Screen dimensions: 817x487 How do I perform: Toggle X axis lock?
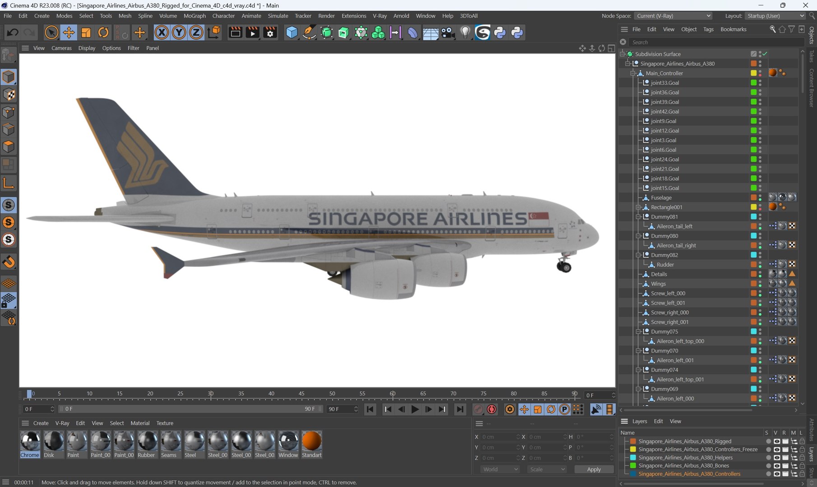pos(162,32)
